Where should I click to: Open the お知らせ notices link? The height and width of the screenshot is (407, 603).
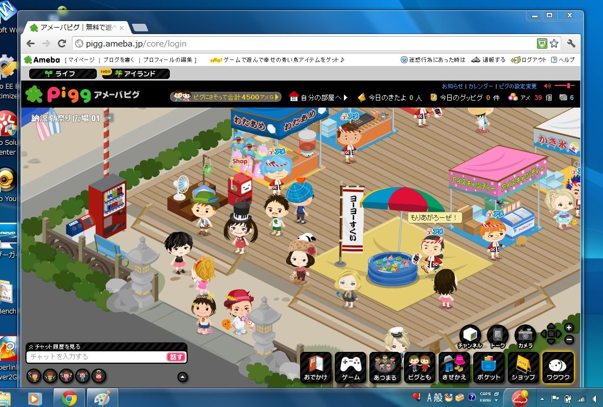(x=452, y=86)
